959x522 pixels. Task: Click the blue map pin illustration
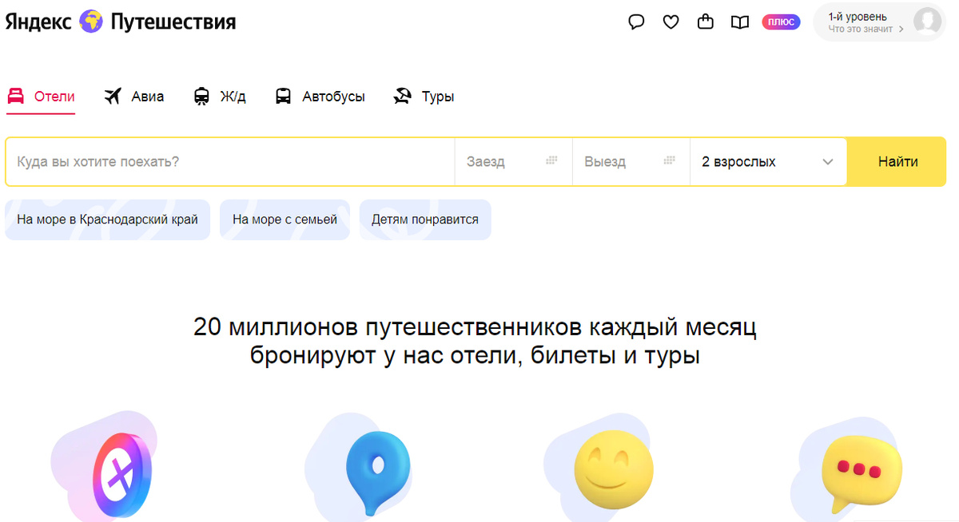point(377,473)
